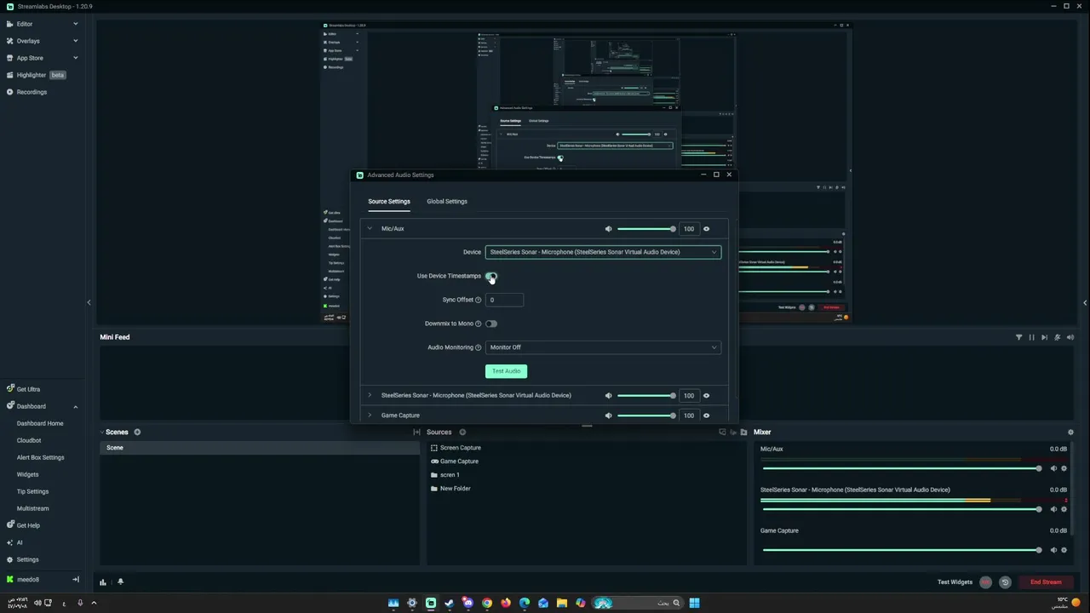Open the Audio Monitoring dropdown
Viewport: 1090px width, 613px height.
tap(603, 347)
